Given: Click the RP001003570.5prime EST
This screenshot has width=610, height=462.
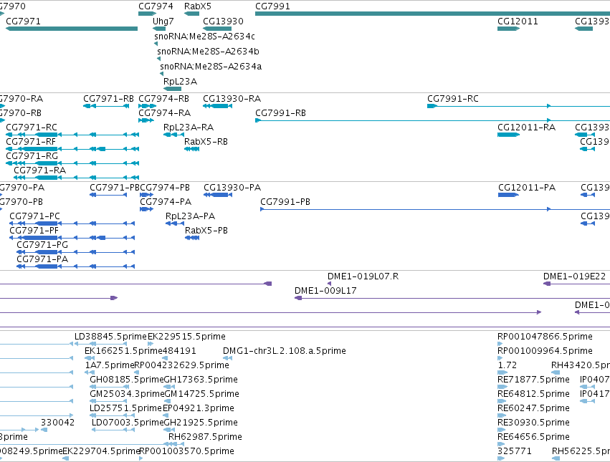Looking at the screenshot, I should 141,458.
